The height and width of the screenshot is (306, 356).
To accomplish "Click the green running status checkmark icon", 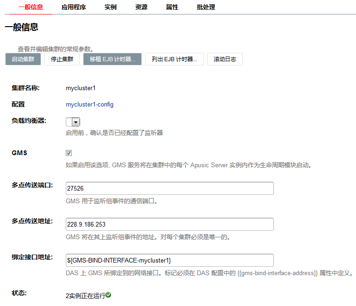I will click(108, 295).
